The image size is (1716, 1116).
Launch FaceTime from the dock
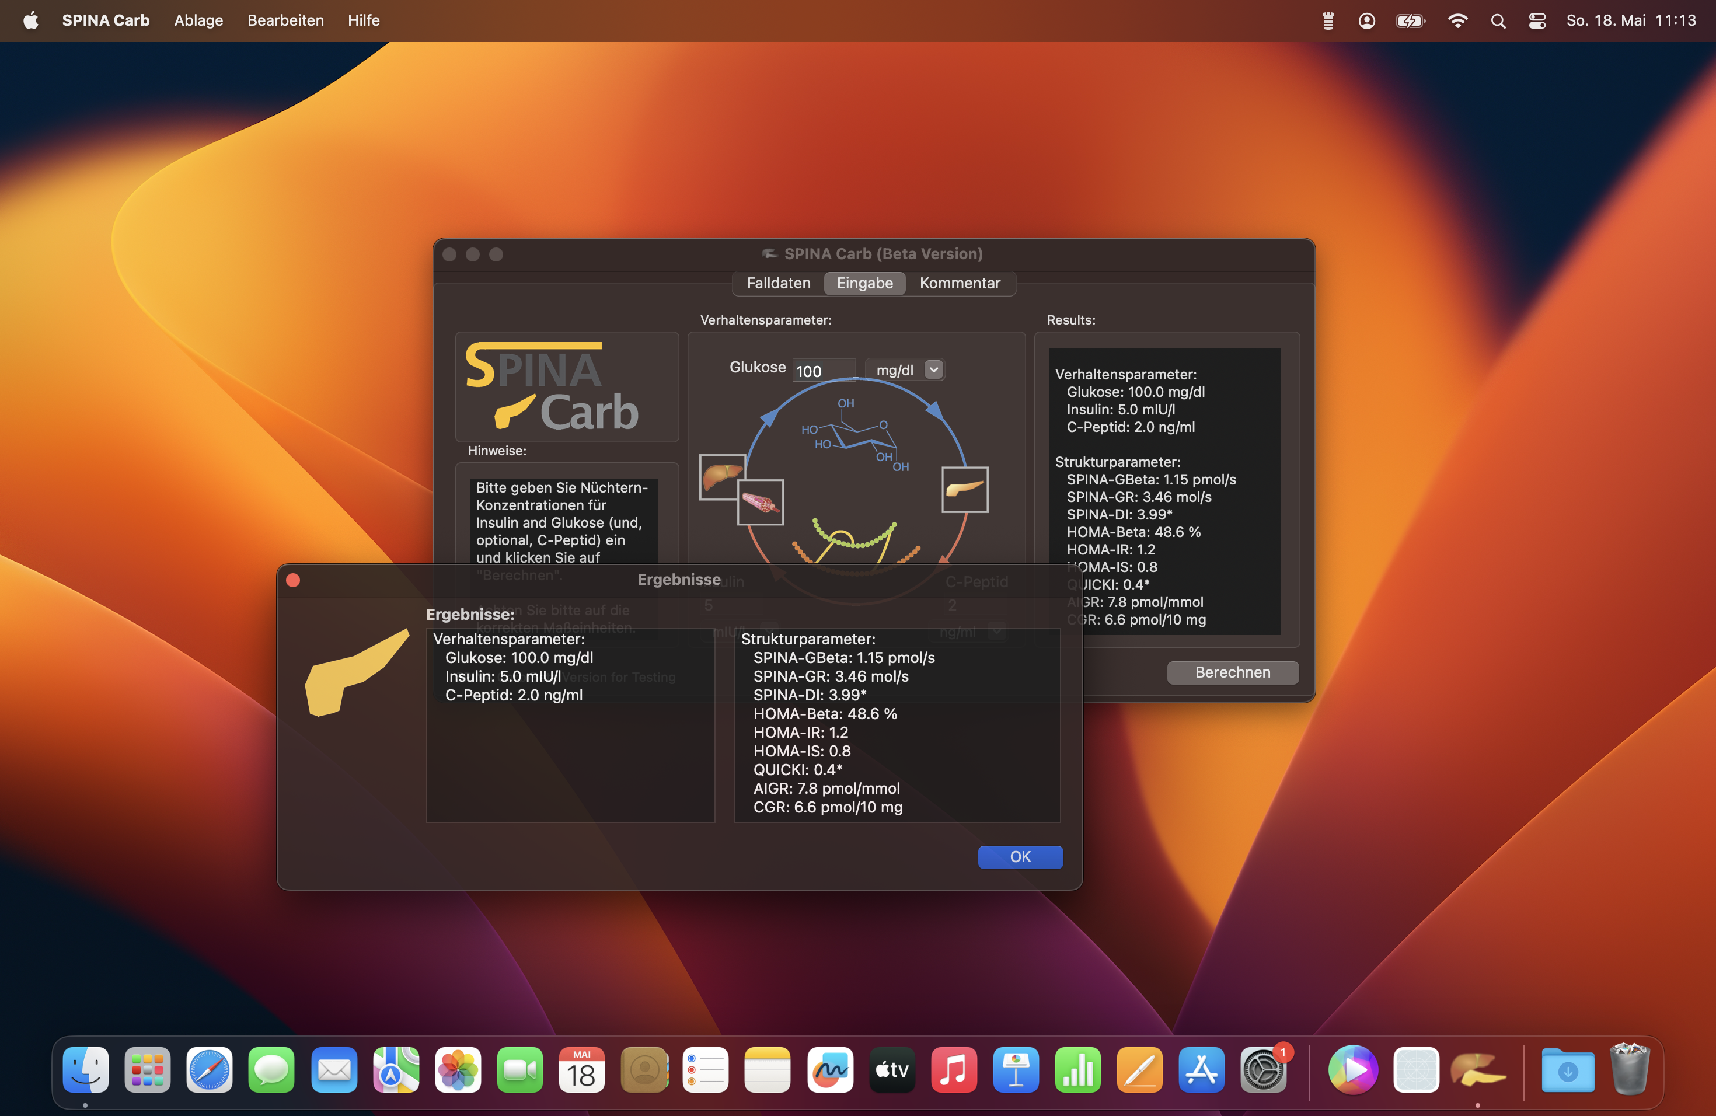click(x=520, y=1070)
